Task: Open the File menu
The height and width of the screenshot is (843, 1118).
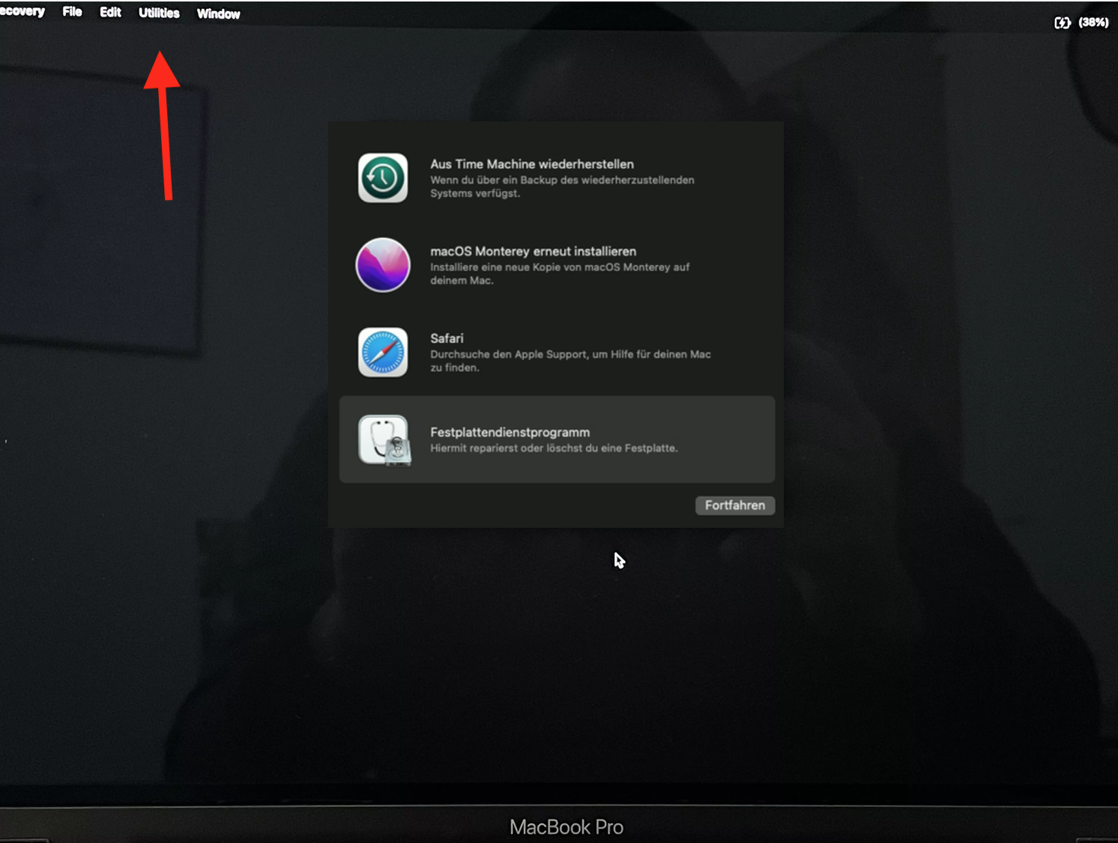Action: (x=72, y=12)
